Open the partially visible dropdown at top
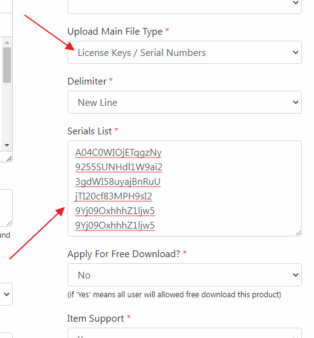The width and height of the screenshot is (314, 338). click(x=184, y=7)
